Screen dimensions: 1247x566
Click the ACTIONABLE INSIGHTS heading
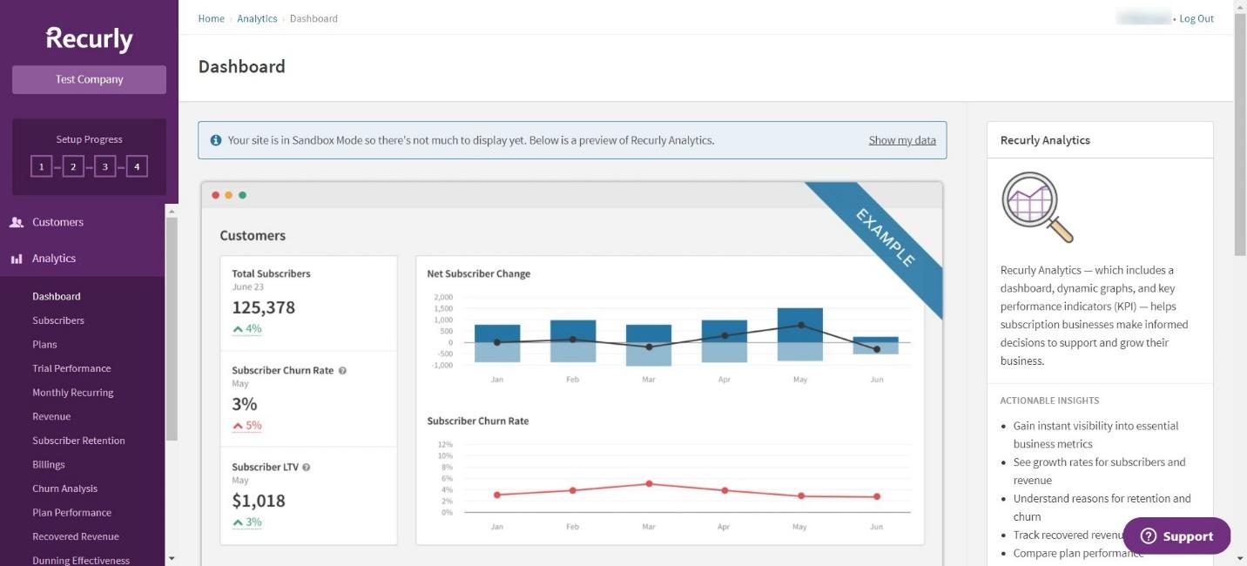[x=1049, y=401]
